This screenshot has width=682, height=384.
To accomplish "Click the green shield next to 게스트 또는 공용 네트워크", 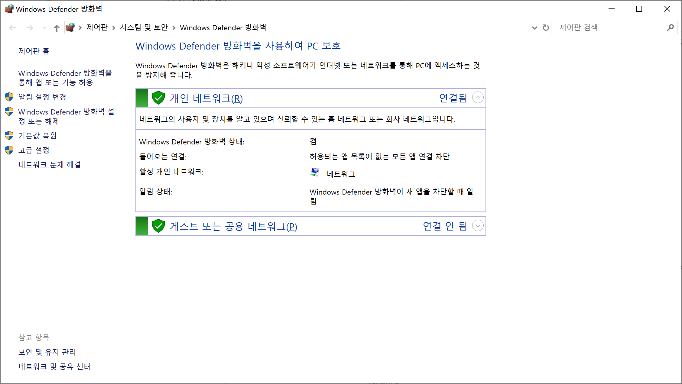I will [158, 226].
